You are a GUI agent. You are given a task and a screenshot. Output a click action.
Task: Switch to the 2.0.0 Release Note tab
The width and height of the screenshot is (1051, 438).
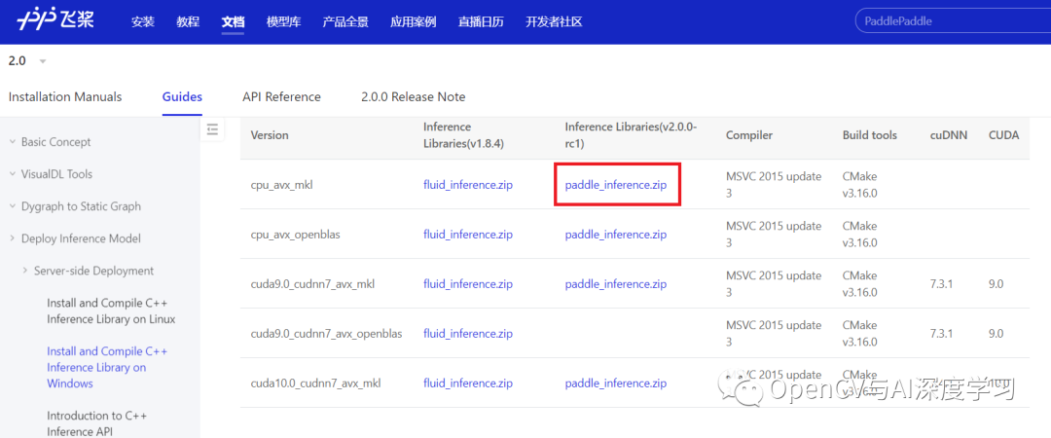(413, 96)
